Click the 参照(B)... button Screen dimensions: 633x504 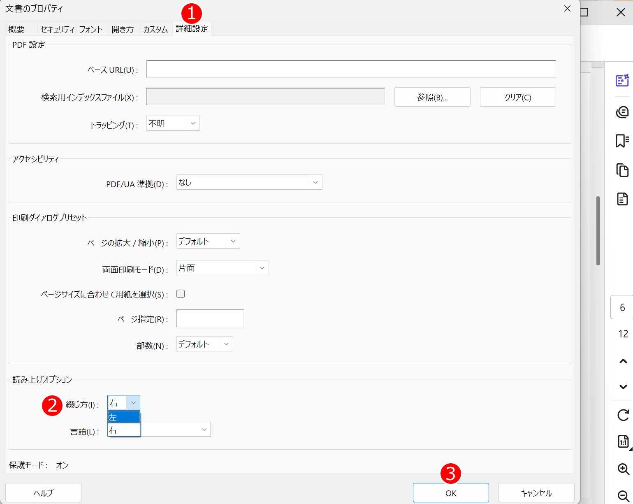pyautogui.click(x=432, y=97)
